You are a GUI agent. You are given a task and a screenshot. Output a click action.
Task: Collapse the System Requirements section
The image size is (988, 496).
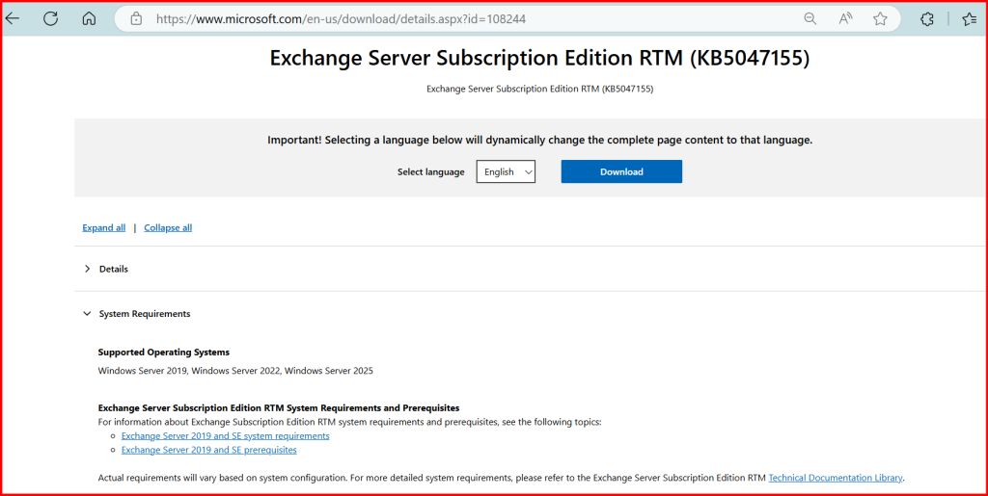pyautogui.click(x=88, y=314)
